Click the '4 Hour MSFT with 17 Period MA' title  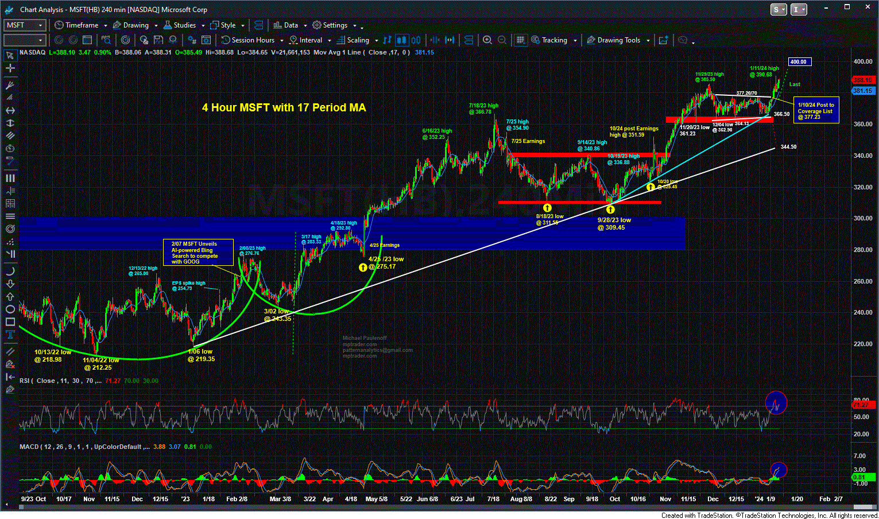pyautogui.click(x=284, y=107)
